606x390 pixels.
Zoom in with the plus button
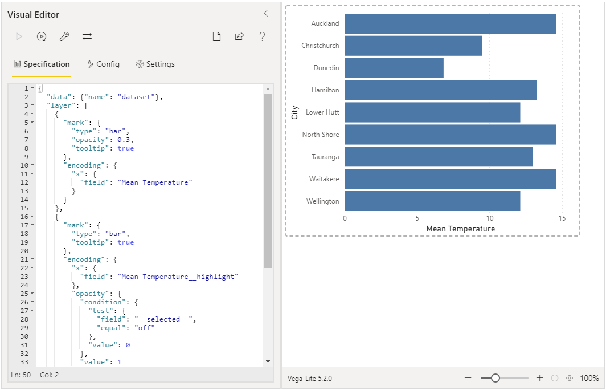point(539,378)
